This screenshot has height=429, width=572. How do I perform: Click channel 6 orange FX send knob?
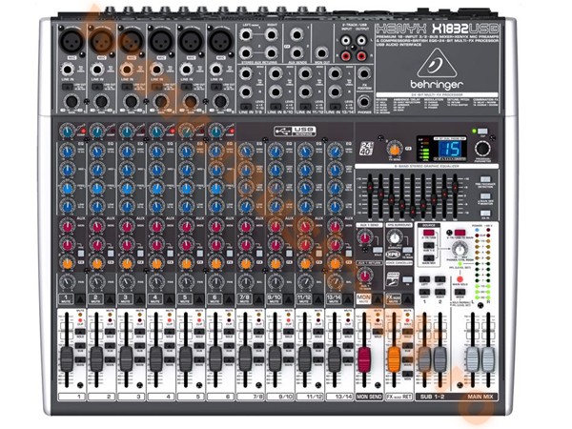216,263
